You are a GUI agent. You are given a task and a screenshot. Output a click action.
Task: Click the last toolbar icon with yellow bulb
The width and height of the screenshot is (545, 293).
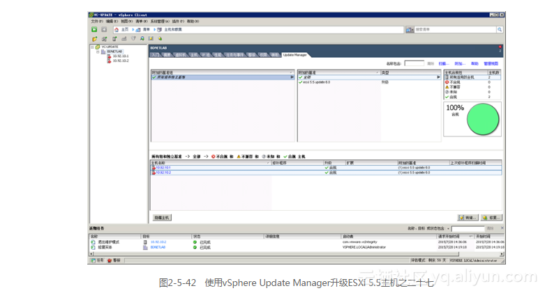pos(160,39)
